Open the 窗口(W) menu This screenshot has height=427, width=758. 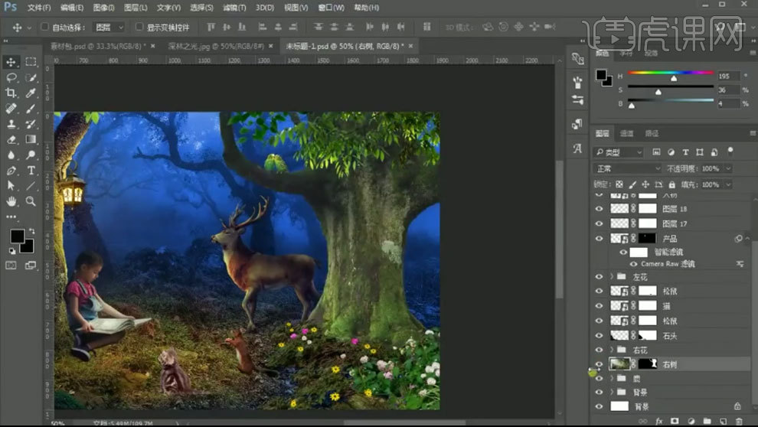pos(331,8)
